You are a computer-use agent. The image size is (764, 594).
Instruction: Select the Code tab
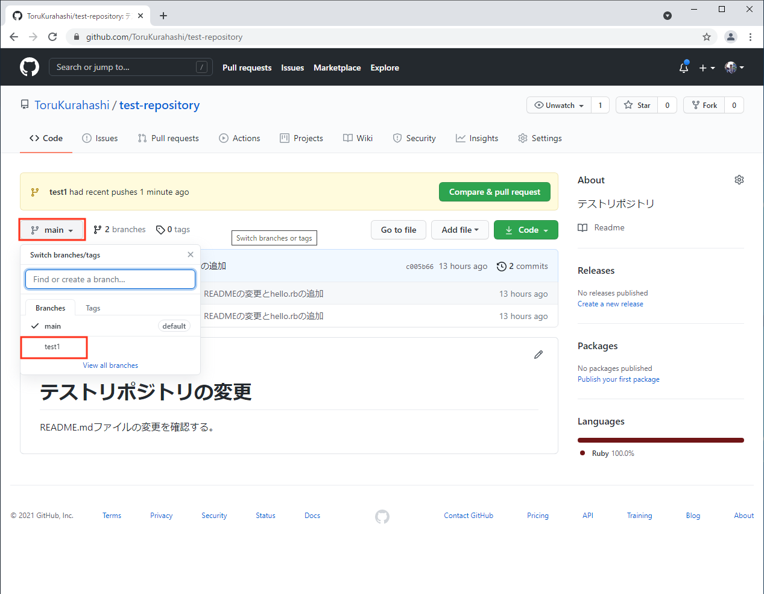tap(46, 138)
